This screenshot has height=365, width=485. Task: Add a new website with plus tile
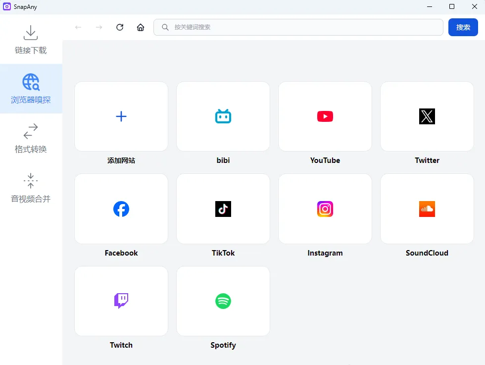click(121, 116)
